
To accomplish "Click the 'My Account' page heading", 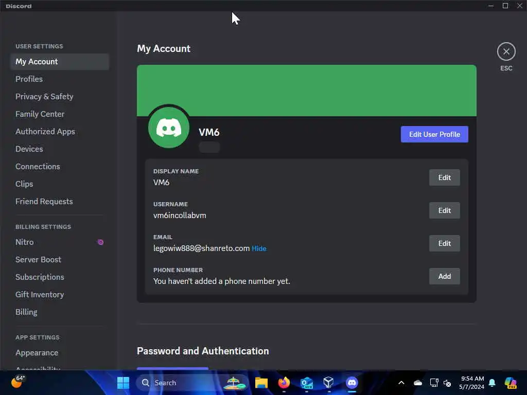I will (x=164, y=49).
